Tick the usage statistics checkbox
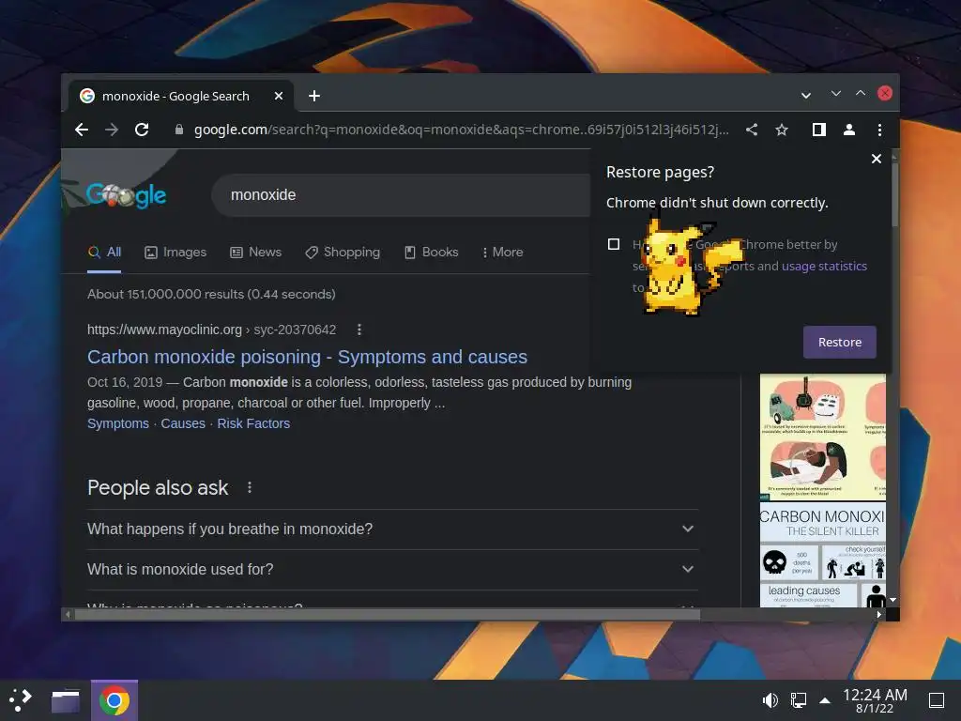961x721 pixels. 614,244
